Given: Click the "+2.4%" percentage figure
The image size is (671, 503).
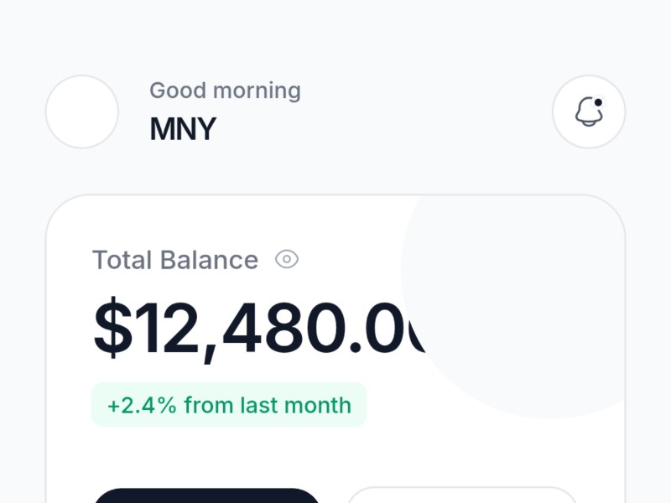Looking at the screenshot, I should 142,405.
